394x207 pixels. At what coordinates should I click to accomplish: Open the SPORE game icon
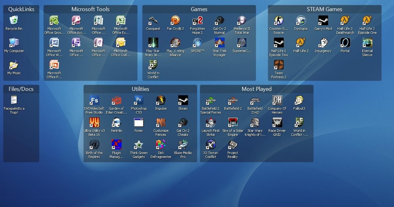pyautogui.click(x=197, y=43)
